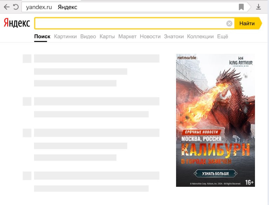
Task: Click the Найти search button
Action: click(248, 23)
